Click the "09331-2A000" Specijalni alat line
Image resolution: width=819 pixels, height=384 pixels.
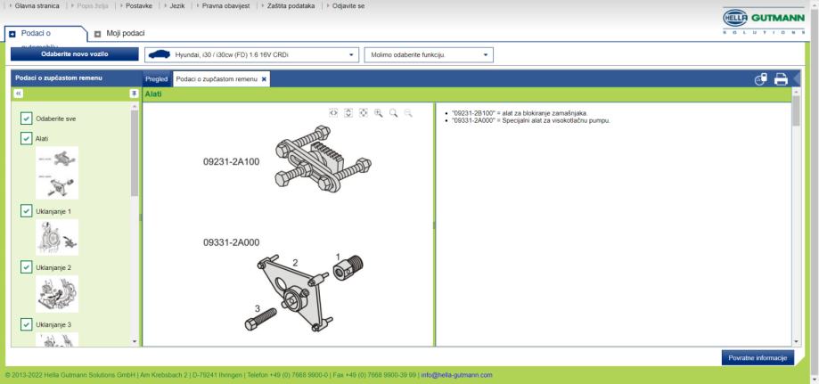[530, 120]
